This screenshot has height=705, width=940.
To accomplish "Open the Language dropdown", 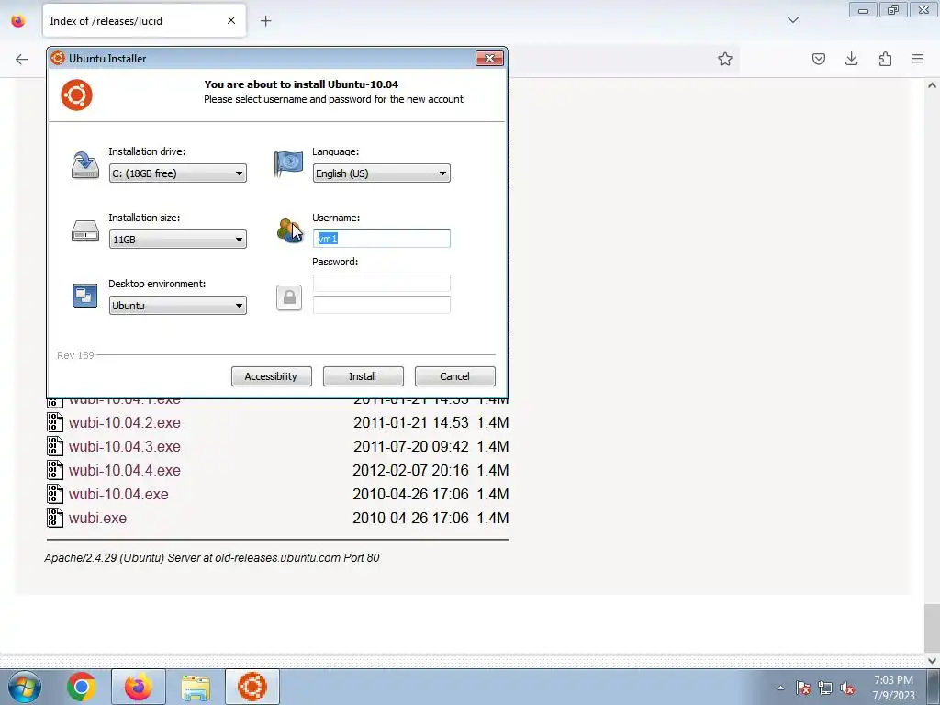I will click(x=381, y=173).
